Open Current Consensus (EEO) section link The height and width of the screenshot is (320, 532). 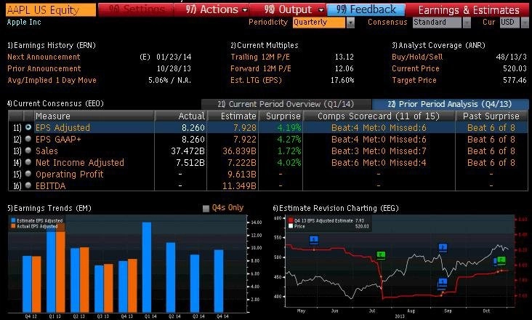coord(55,103)
